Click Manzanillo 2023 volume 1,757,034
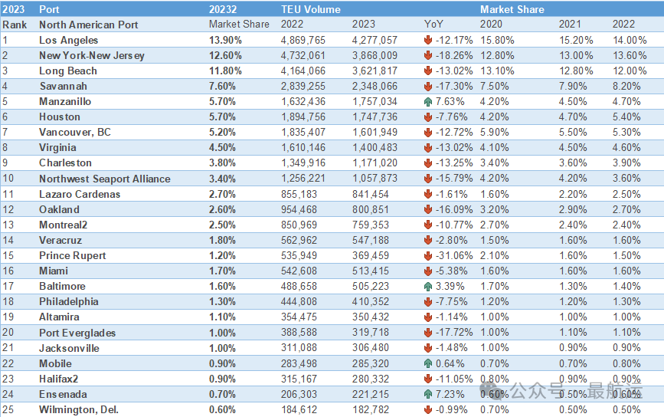The height and width of the screenshot is (417, 664). pyautogui.click(x=375, y=102)
